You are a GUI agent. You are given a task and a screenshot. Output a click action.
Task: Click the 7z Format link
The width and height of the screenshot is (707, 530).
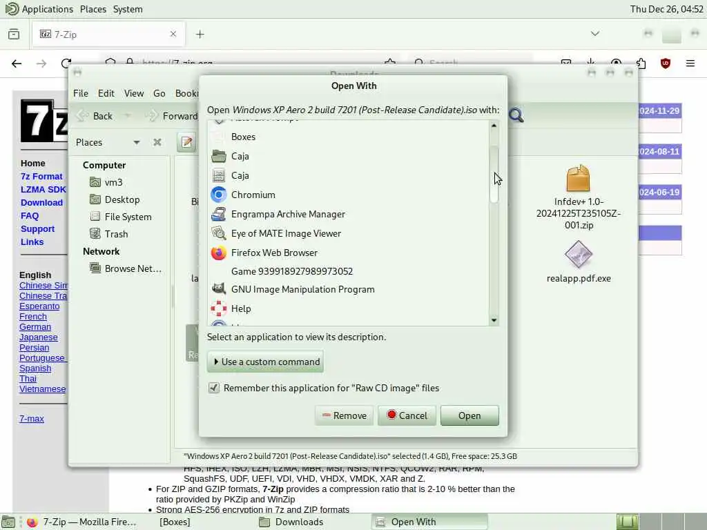coord(41,176)
